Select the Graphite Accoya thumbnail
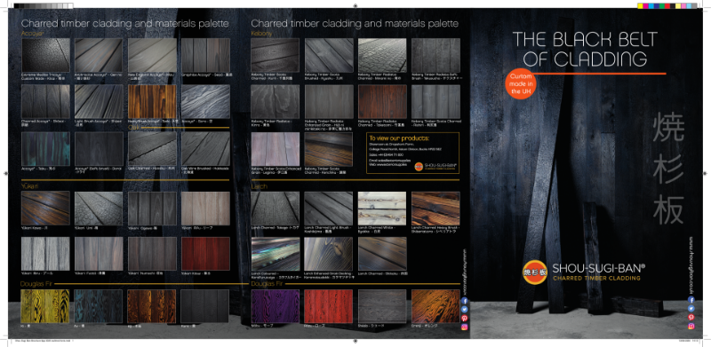The image size is (711, 347). pyautogui.click(x=205, y=55)
